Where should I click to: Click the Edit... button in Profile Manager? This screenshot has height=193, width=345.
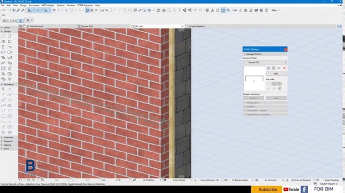(276, 74)
